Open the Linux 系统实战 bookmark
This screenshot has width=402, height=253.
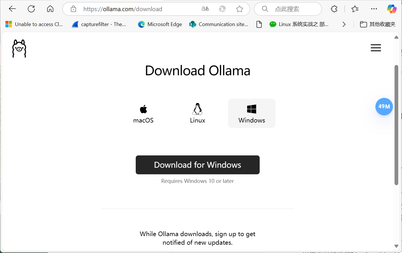(299, 24)
